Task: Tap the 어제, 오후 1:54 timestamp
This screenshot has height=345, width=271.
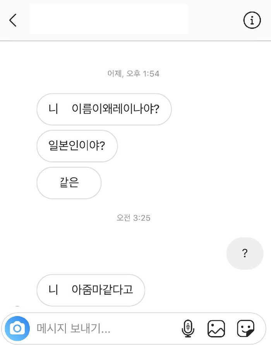Action: tap(134, 73)
